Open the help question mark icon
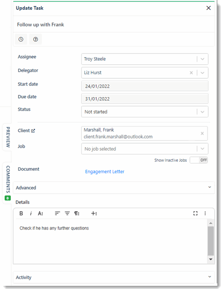The image size is (221, 289). tap(36, 39)
